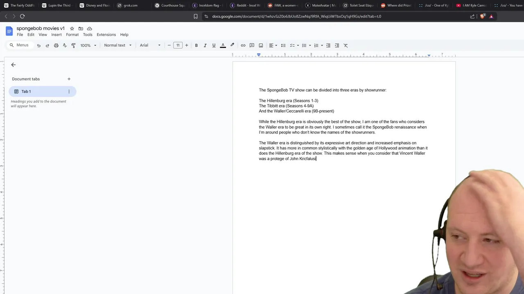
Task: Rename document title spongebob movies v1
Action: 41,29
